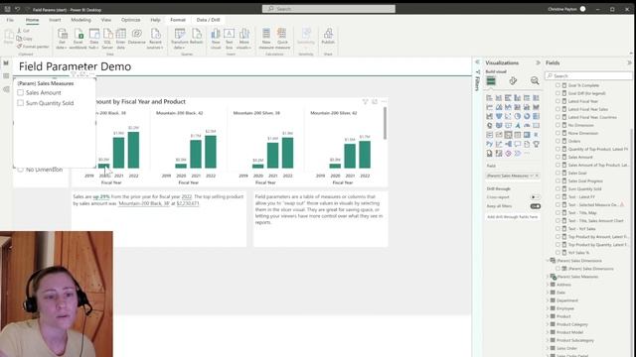The image size is (636, 357).
Task: Switch to the Data / Drill tab
Action: pos(208,20)
